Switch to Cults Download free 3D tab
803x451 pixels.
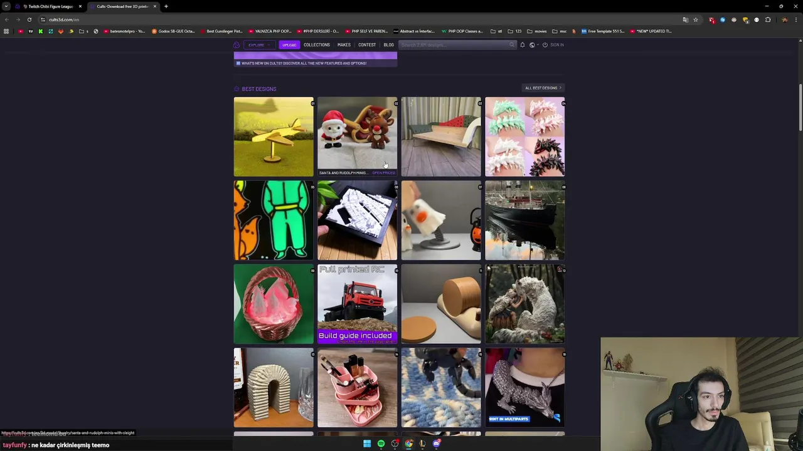coord(122,6)
